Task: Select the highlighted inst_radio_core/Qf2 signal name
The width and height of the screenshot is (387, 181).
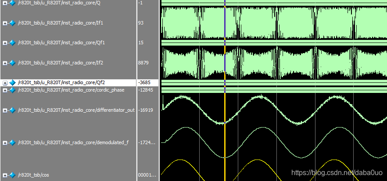Action: pos(61,82)
